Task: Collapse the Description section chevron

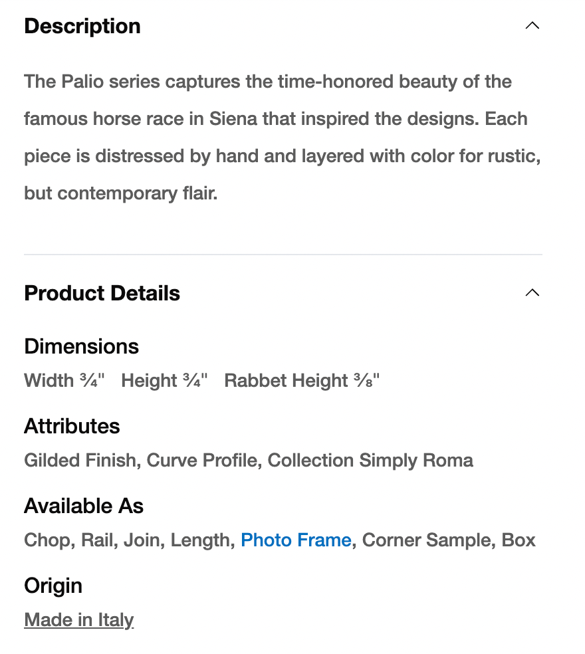Action: click(532, 26)
